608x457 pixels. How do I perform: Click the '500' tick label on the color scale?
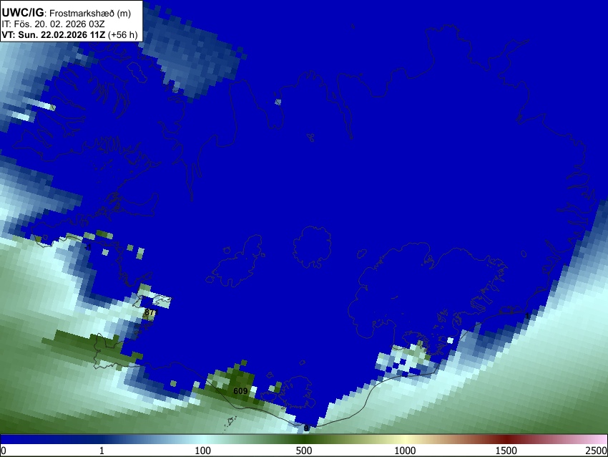pyautogui.click(x=304, y=451)
